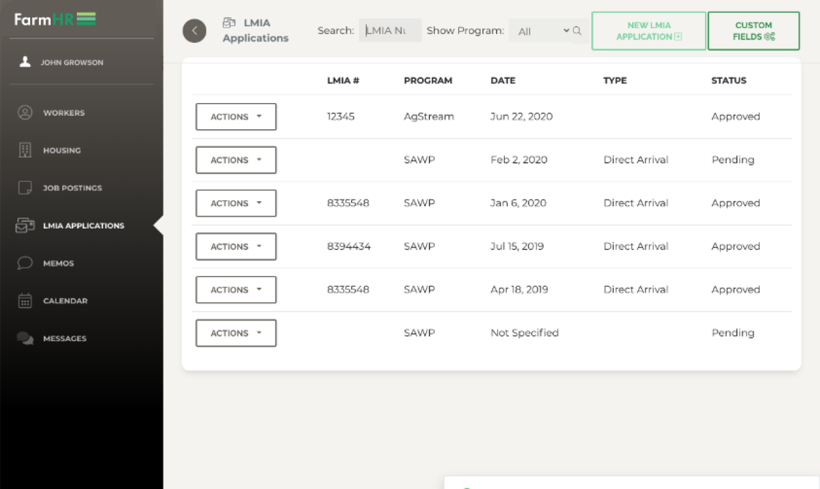Click the FarmHR logo
Screen dimensions: 820x489
point(55,19)
